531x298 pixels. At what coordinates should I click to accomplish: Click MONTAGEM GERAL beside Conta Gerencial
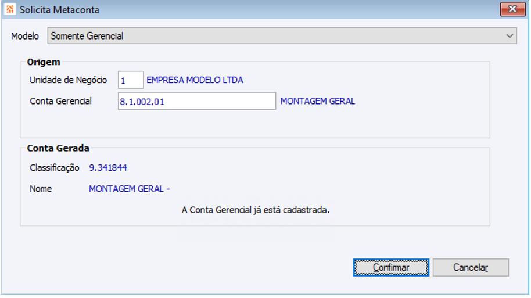click(x=318, y=101)
